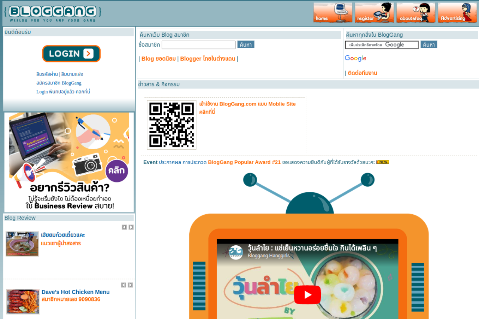
Task: Focus the ชื่อสมาชิก member name field
Action: pyautogui.click(x=199, y=45)
